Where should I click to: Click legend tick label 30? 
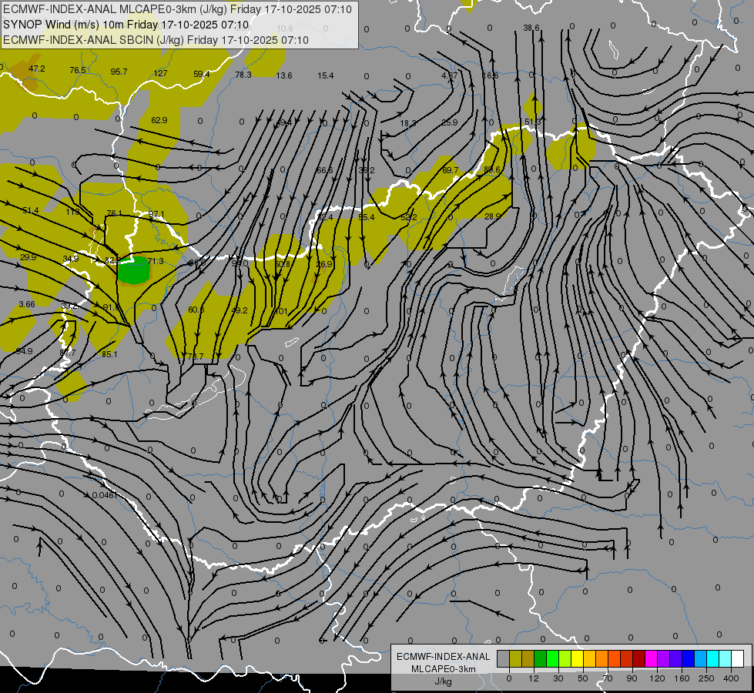pyautogui.click(x=558, y=678)
